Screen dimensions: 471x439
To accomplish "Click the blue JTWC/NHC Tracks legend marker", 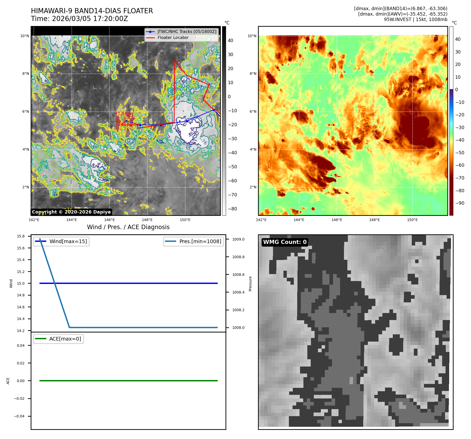I will point(150,32).
